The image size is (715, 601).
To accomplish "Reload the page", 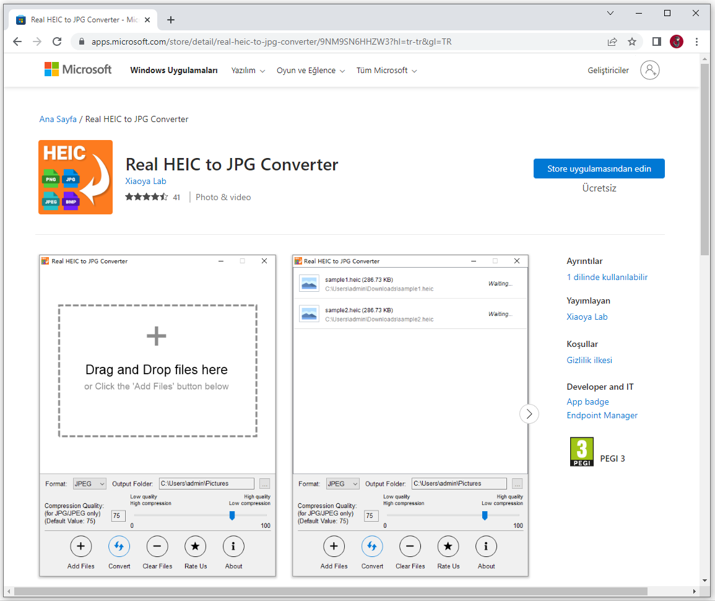I will [x=57, y=42].
